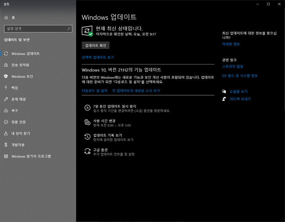Viewport: 285px width, 222px height.
Task: Open 전송 최적화 settings page
Action: click(38, 65)
